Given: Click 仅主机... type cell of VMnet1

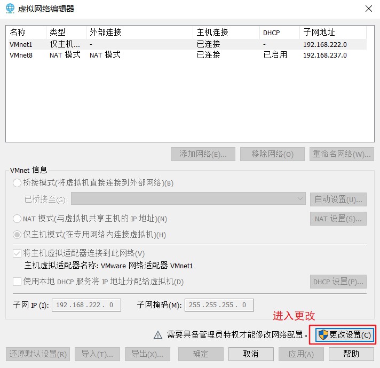Looking at the screenshot, I should [x=65, y=44].
